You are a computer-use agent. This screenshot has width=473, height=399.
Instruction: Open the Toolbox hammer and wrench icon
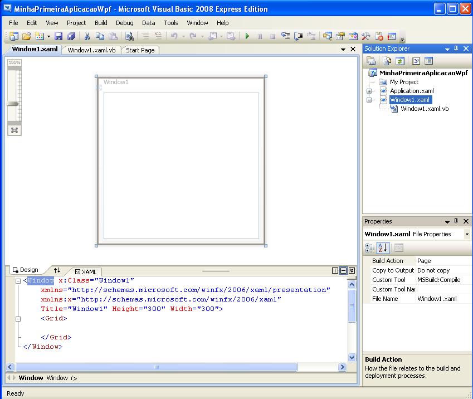coord(366,36)
